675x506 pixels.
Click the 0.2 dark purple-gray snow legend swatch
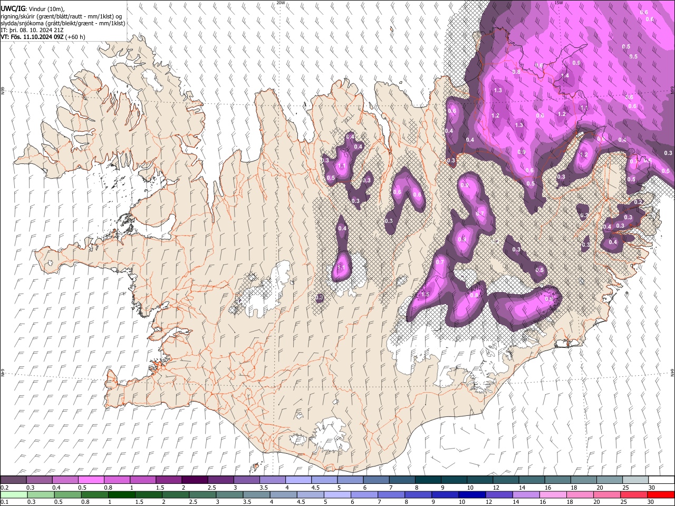click(13, 480)
